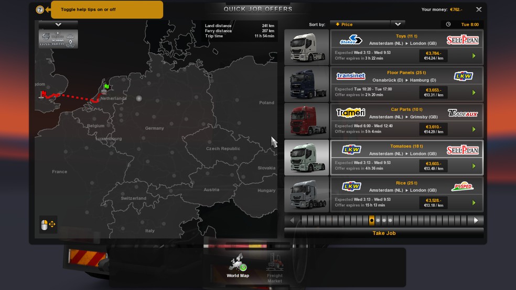Click the Your money €762 balance

tap(442, 9)
